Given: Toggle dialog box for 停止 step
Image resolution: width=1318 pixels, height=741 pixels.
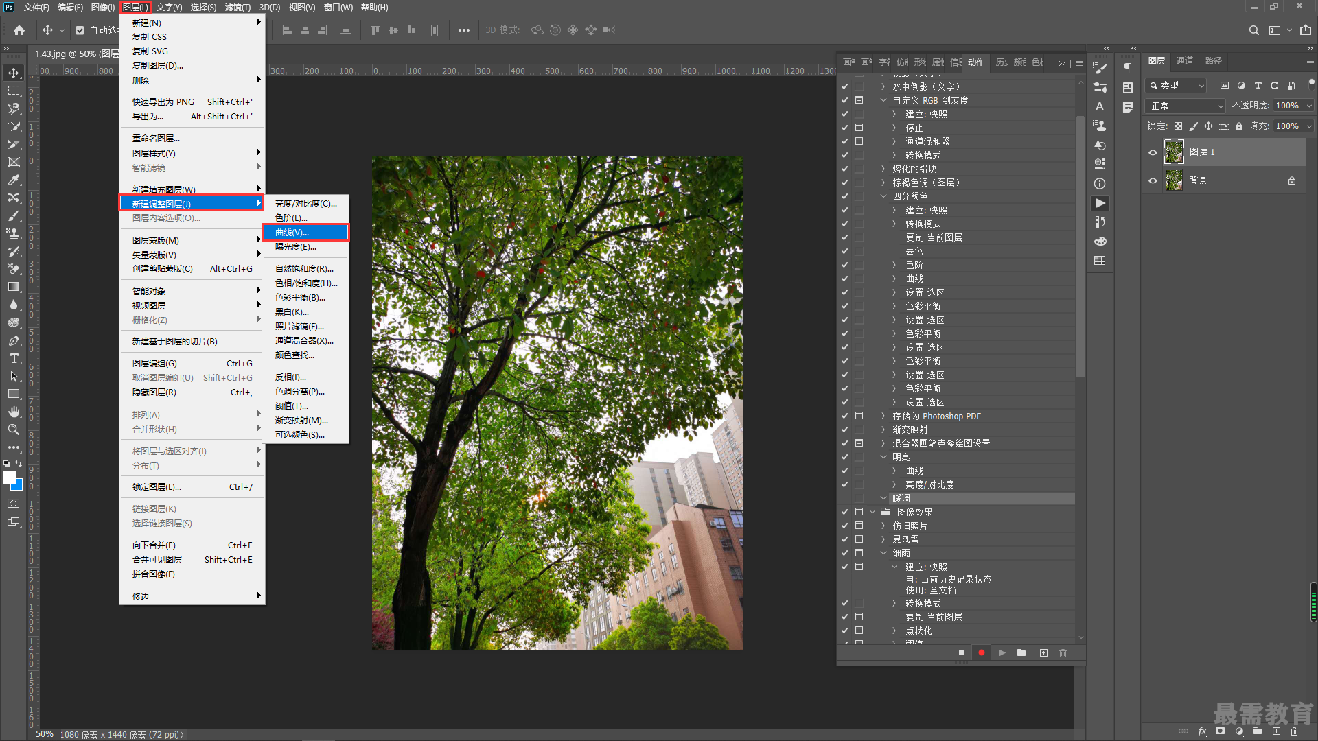Looking at the screenshot, I should [859, 128].
